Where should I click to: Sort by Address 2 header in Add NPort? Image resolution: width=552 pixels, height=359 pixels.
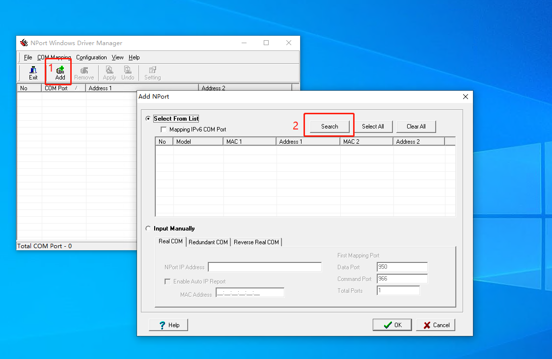(x=419, y=141)
